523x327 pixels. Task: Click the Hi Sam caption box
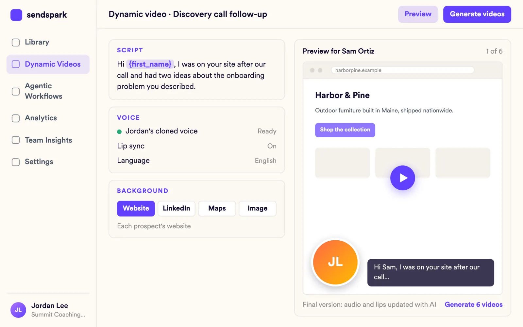431,273
